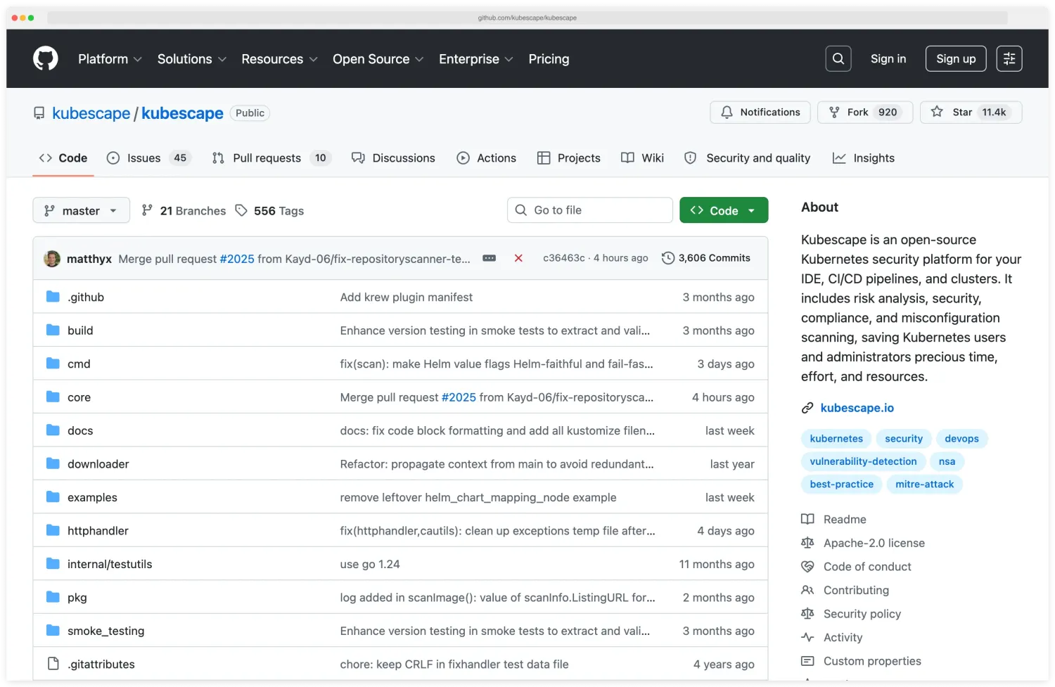Click the Notifications bell icon
This screenshot has height=687, width=1055.
pos(727,112)
